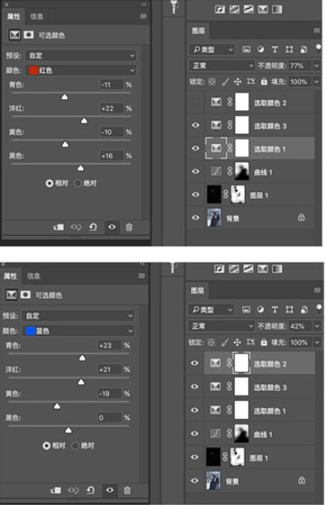Image resolution: width=325 pixels, height=505 pixels.
Task: Select 绝对 radio button in 蓝色 properties panel
Action: (75, 445)
